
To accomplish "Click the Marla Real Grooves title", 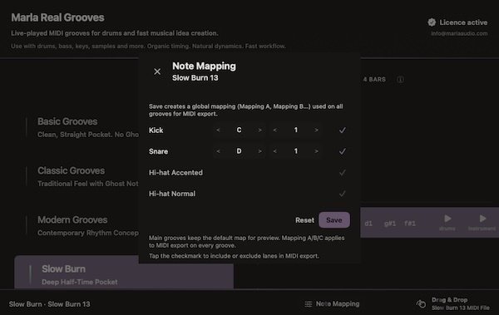I will 57,17.
